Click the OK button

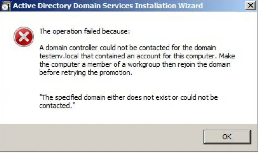(227, 137)
